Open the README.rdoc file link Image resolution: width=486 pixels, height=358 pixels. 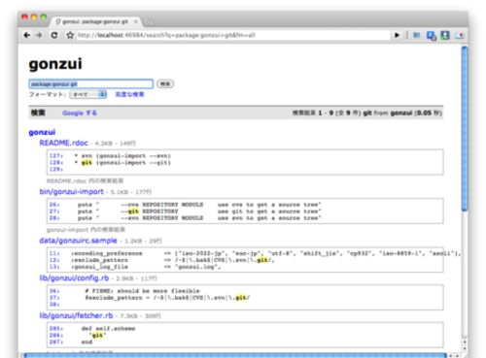63,143
